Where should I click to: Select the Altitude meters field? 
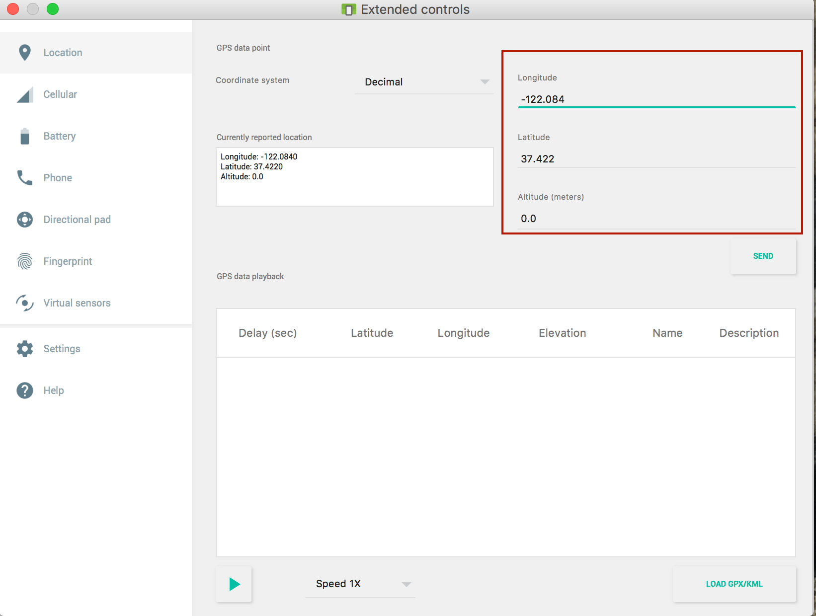click(656, 218)
